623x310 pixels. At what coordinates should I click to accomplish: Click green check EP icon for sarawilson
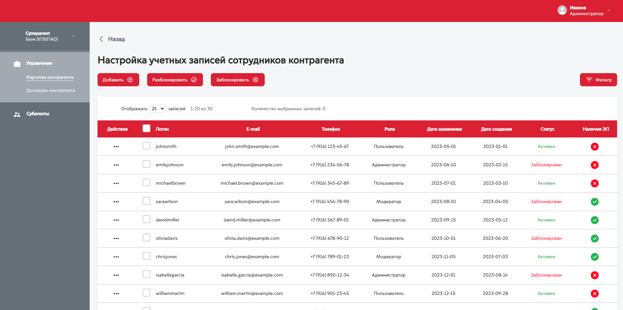click(595, 202)
